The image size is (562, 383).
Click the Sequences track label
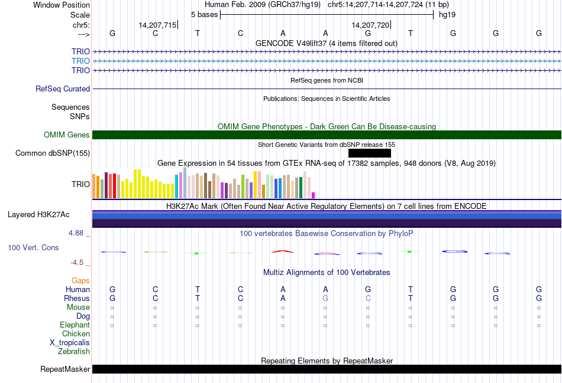tap(70, 107)
